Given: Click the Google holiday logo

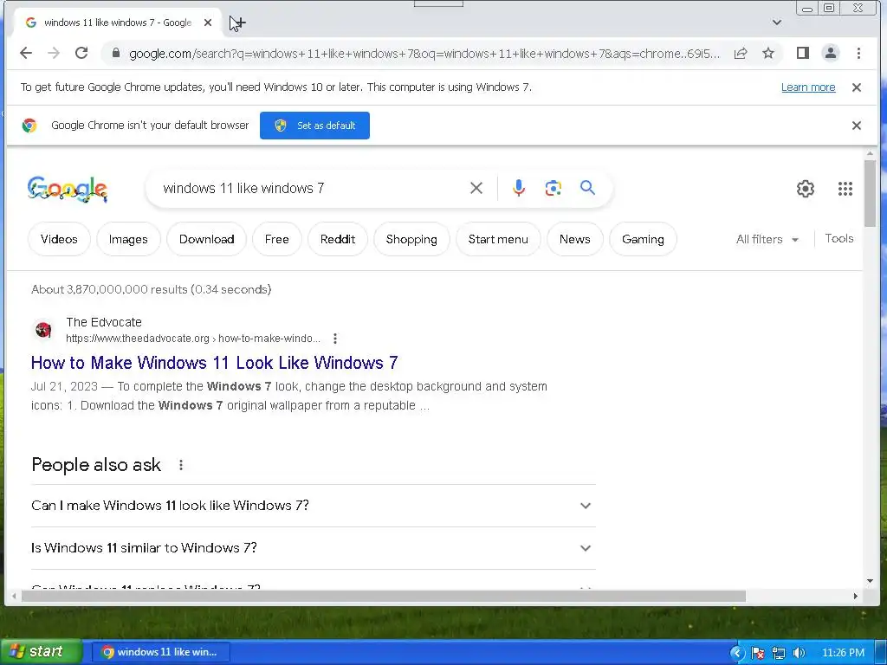Looking at the screenshot, I should [68, 189].
